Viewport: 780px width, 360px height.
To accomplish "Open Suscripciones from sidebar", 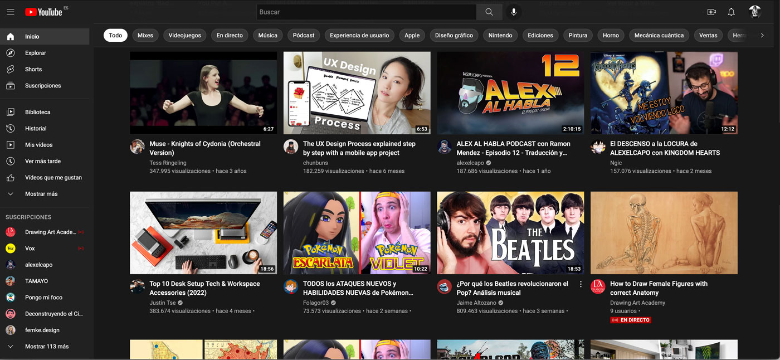I will (45, 85).
